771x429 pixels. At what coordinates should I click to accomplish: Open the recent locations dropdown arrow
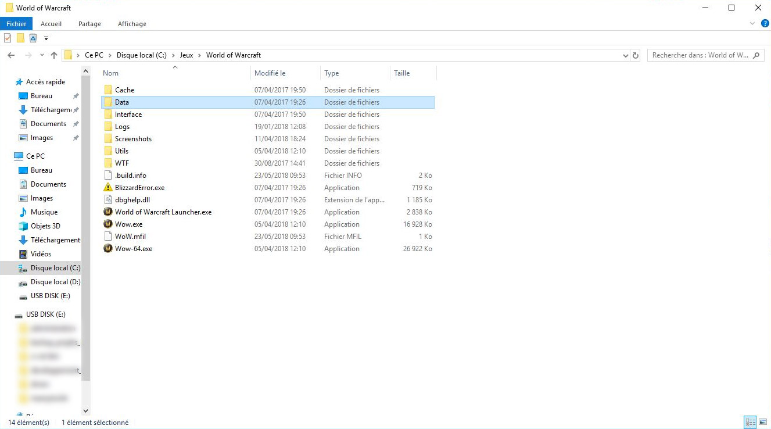coord(42,55)
